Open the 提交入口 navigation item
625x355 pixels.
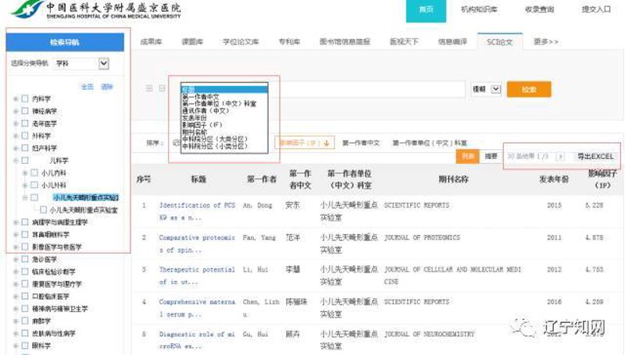(x=596, y=9)
